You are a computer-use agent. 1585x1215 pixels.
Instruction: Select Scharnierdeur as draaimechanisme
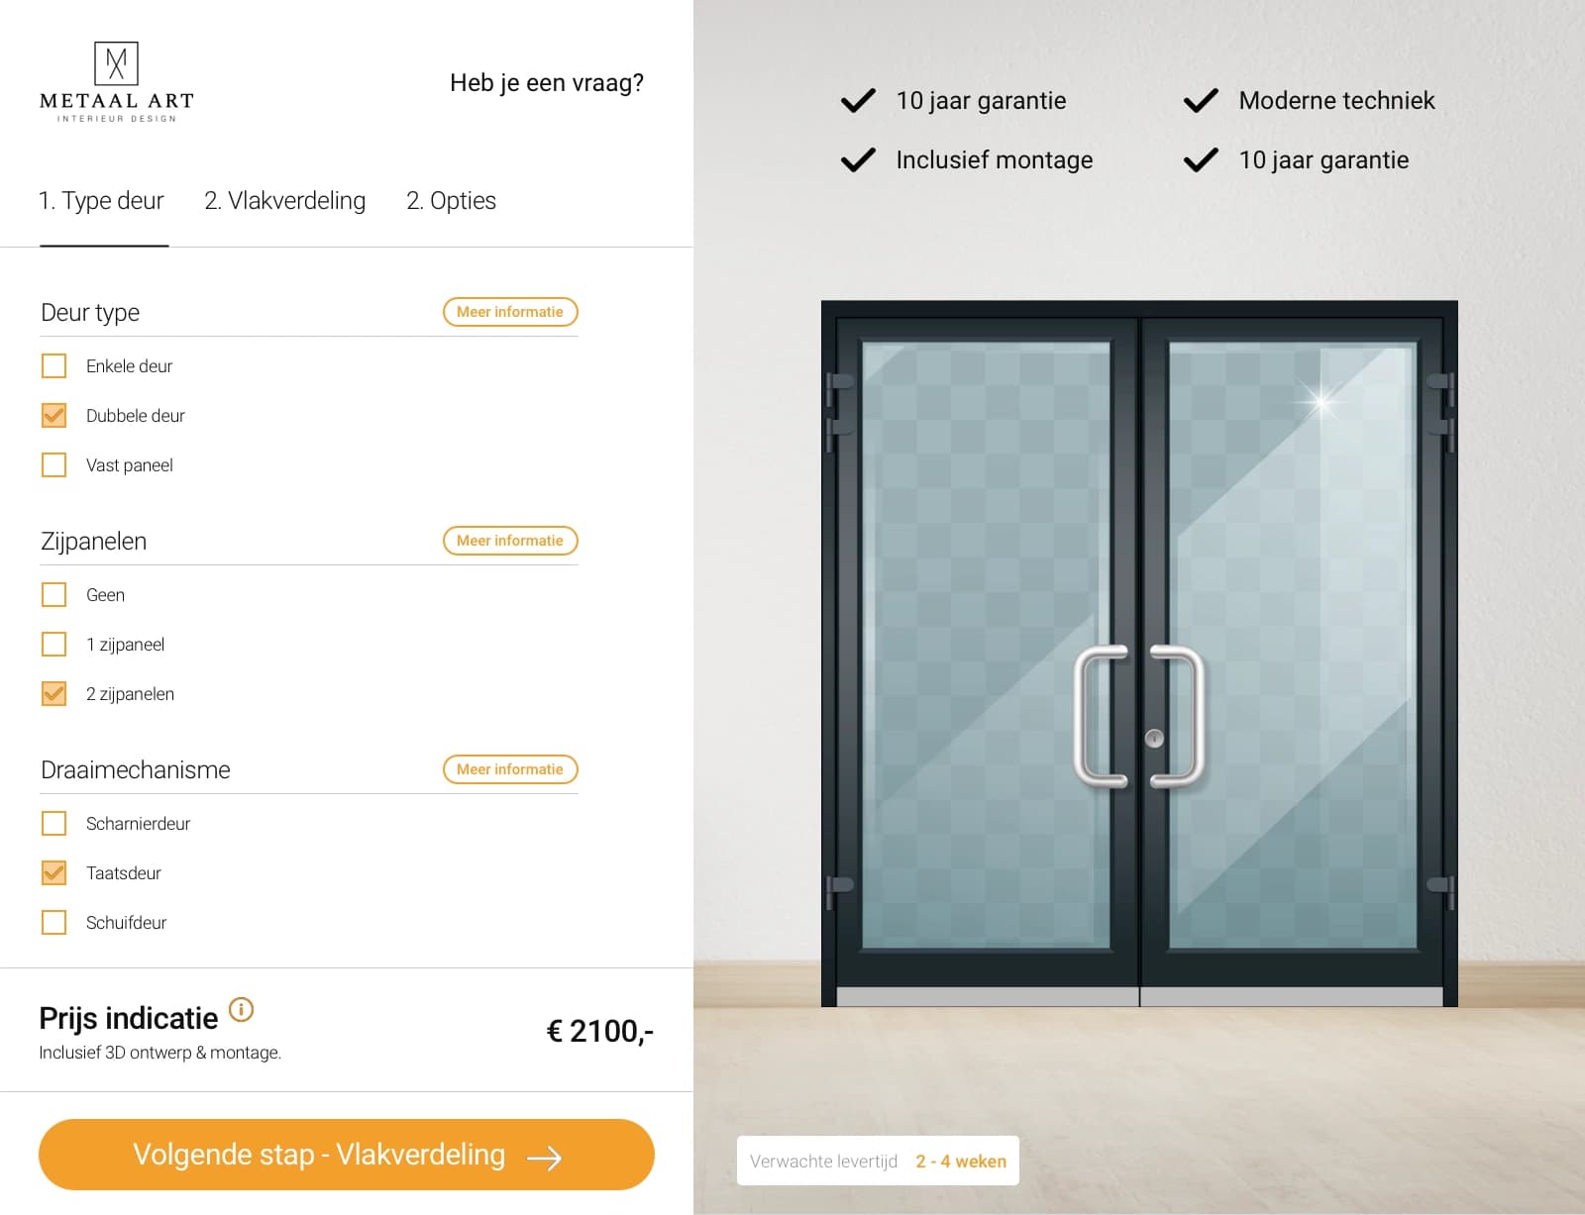click(x=53, y=823)
